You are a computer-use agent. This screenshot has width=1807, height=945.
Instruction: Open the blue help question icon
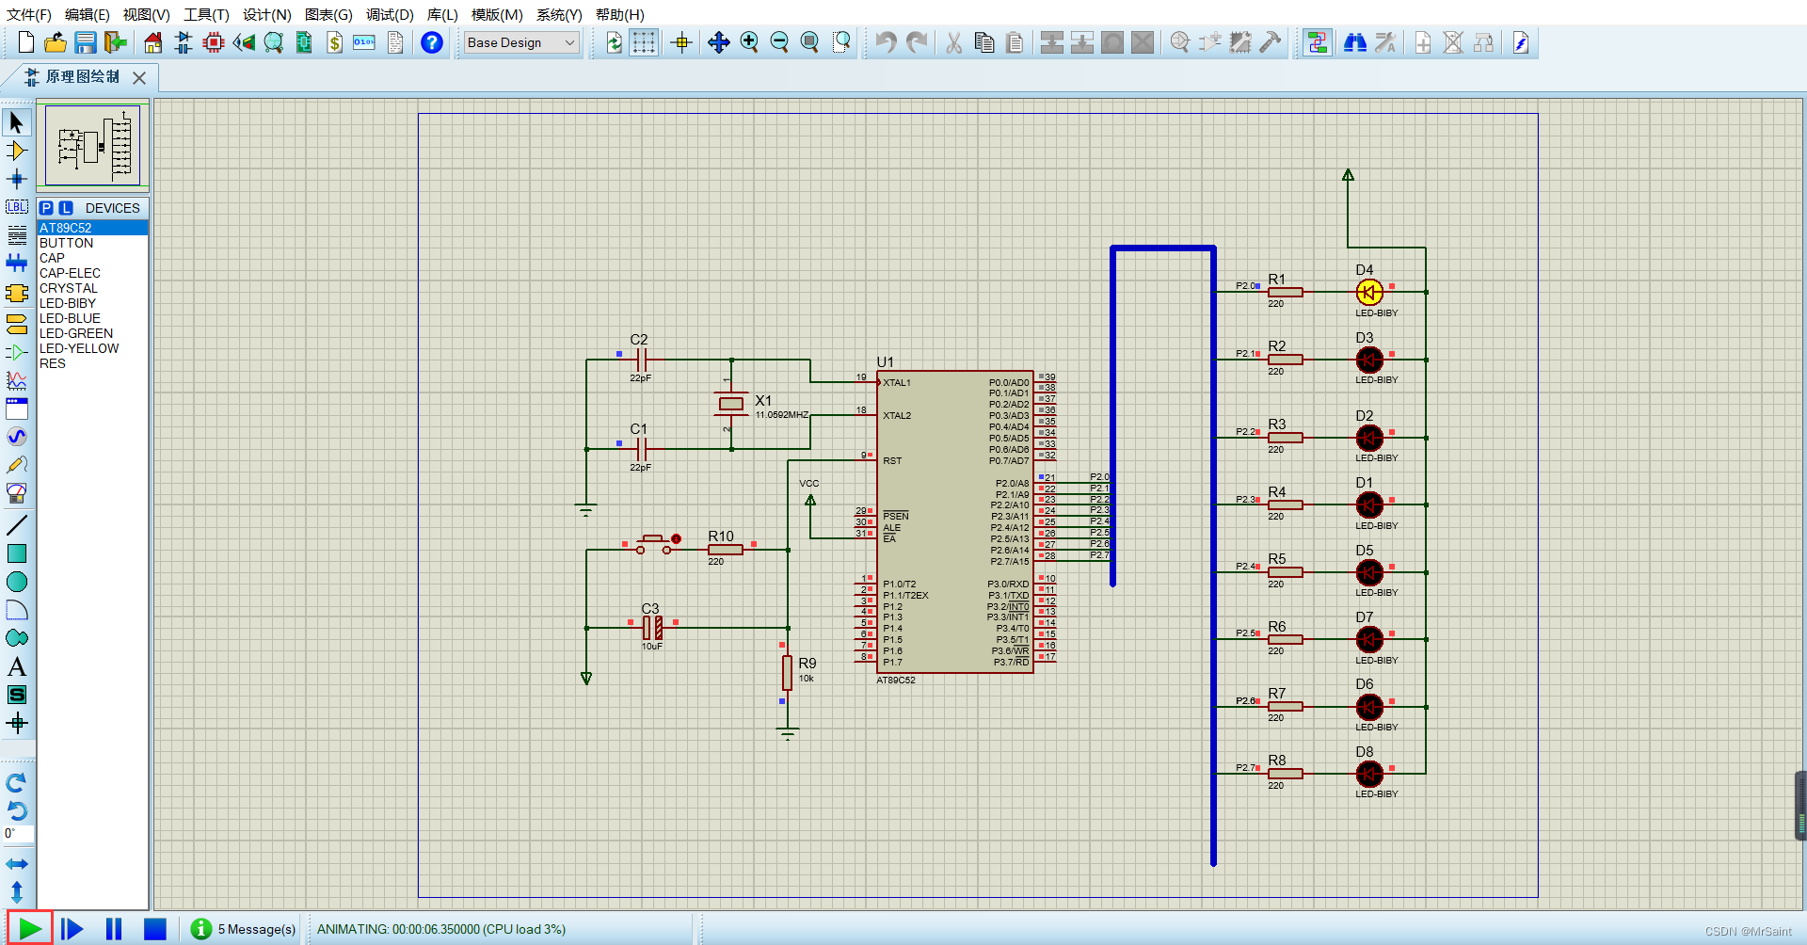coord(432,42)
